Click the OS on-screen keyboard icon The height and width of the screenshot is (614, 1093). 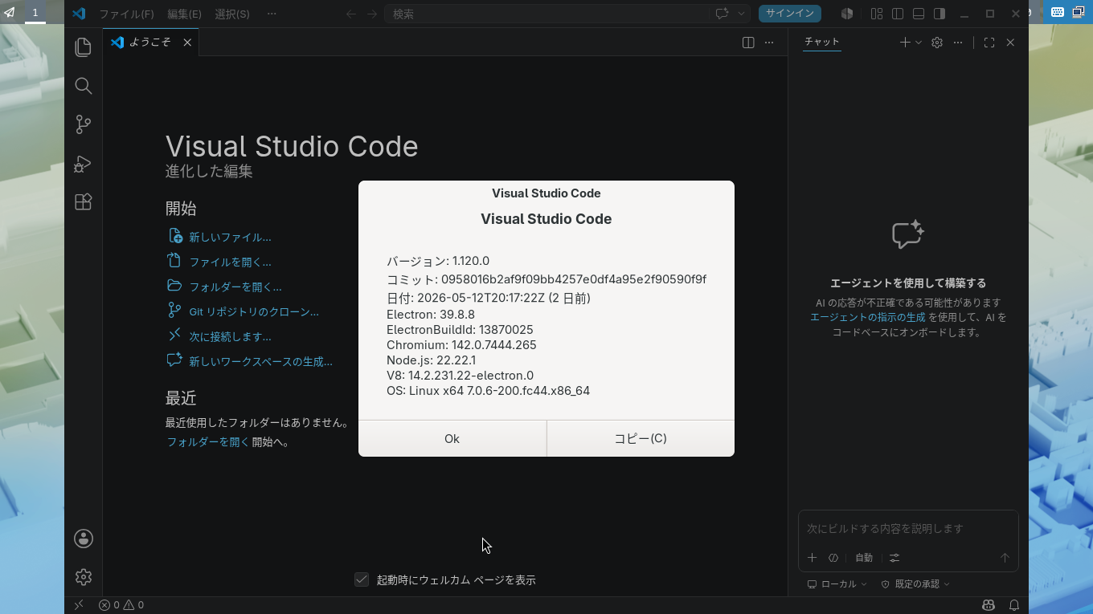1058,12
